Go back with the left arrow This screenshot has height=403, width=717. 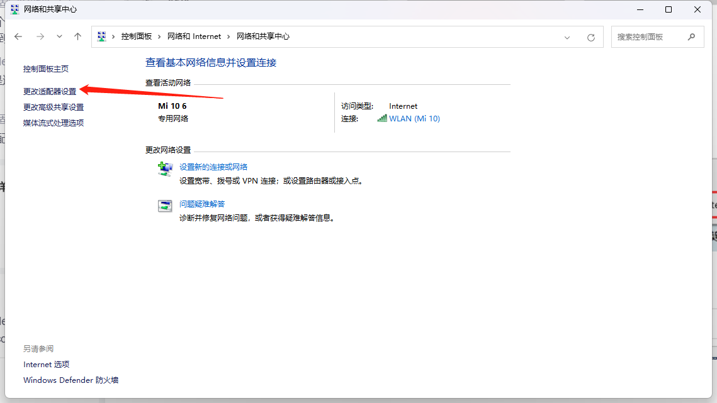coord(18,36)
